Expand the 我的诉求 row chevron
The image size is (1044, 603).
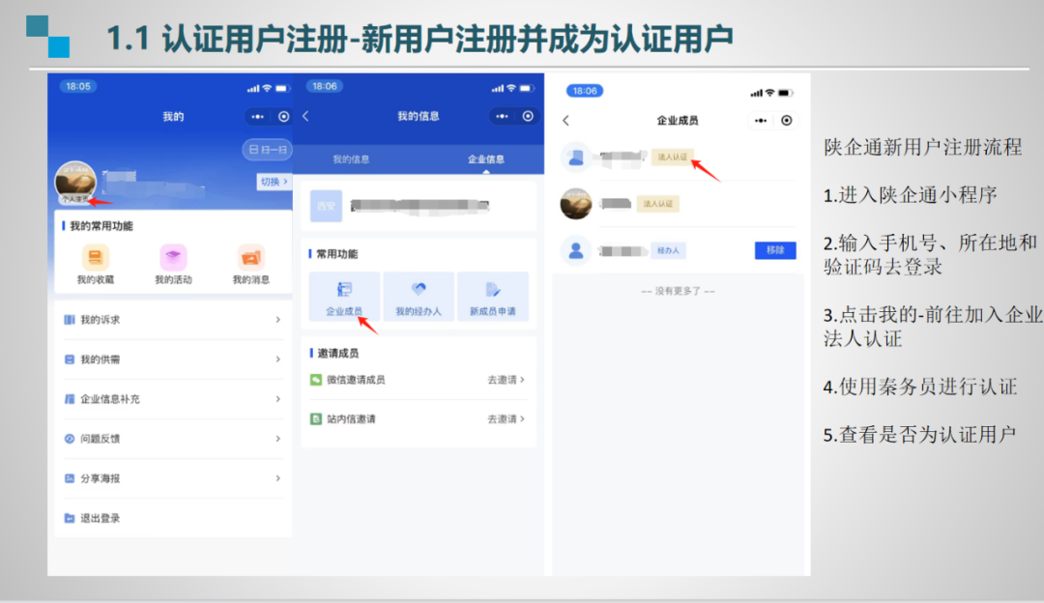click(x=277, y=320)
